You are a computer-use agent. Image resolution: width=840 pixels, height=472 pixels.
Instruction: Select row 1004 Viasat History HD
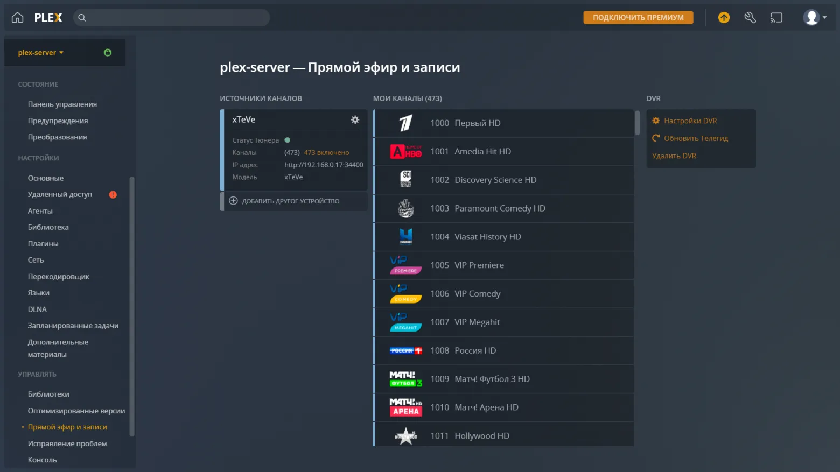(x=503, y=237)
